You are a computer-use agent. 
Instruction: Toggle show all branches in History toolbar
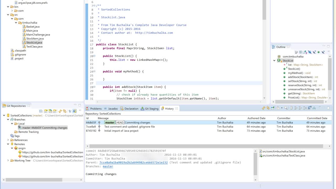pyautogui.click(x=314, y=108)
